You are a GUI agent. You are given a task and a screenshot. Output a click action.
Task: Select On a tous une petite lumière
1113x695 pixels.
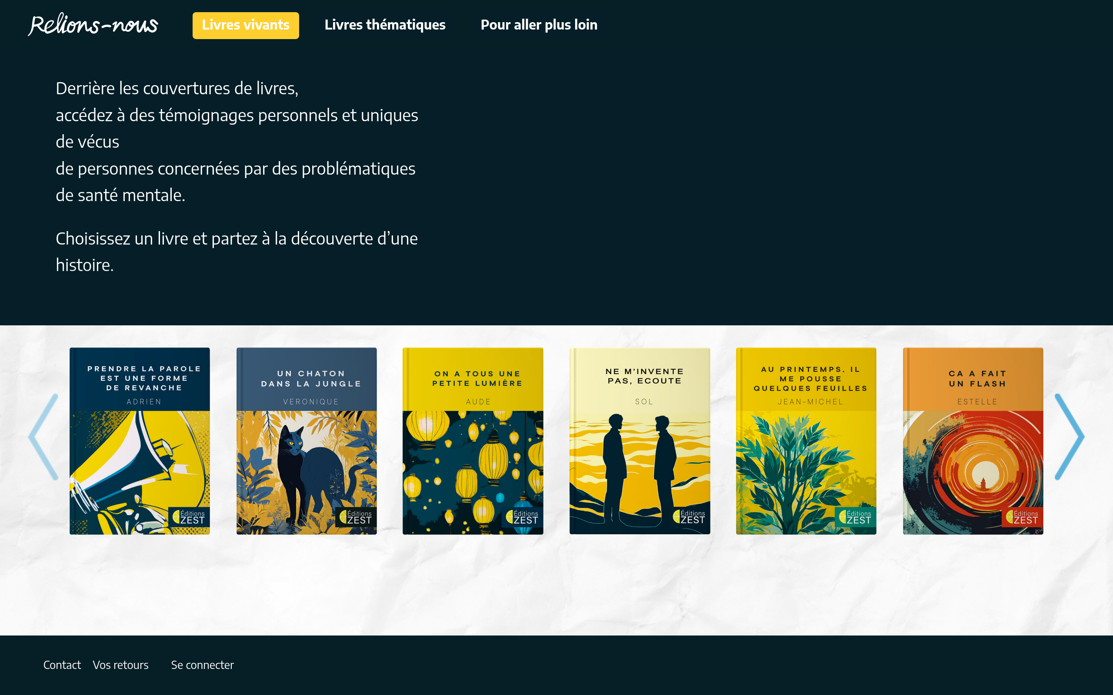(x=473, y=441)
